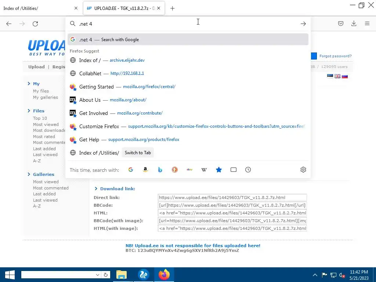Open the blue bird app in taskbar
Screen dimensions: 376x282
(144, 275)
